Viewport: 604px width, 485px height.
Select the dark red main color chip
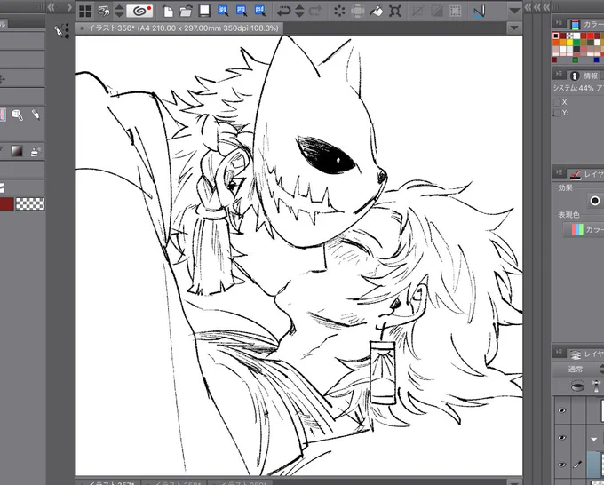click(x=6, y=203)
